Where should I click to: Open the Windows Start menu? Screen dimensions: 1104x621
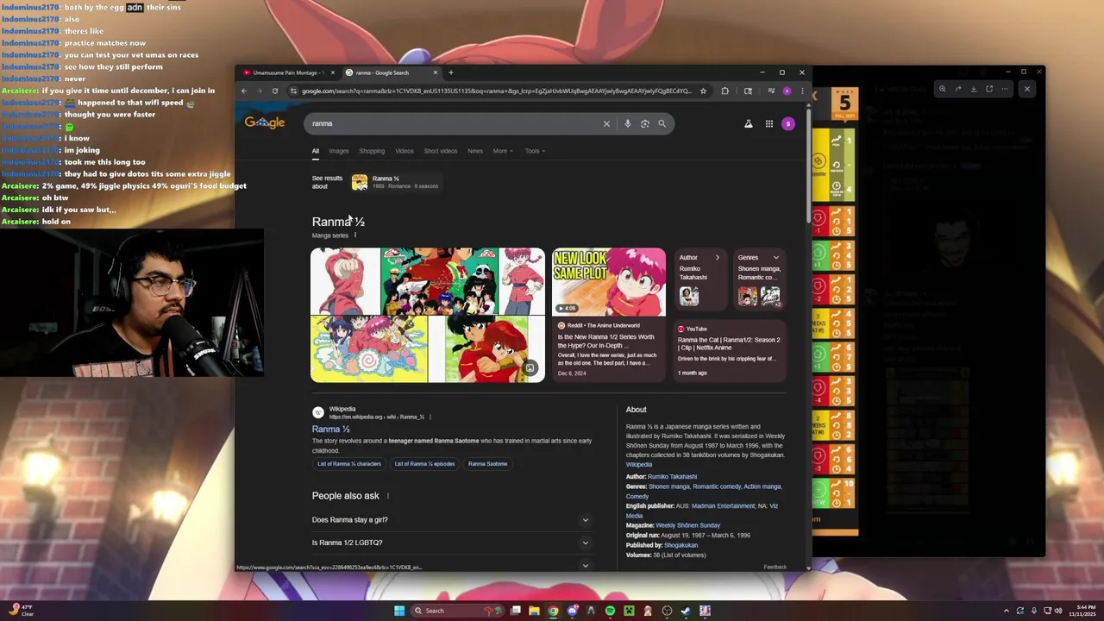click(399, 611)
